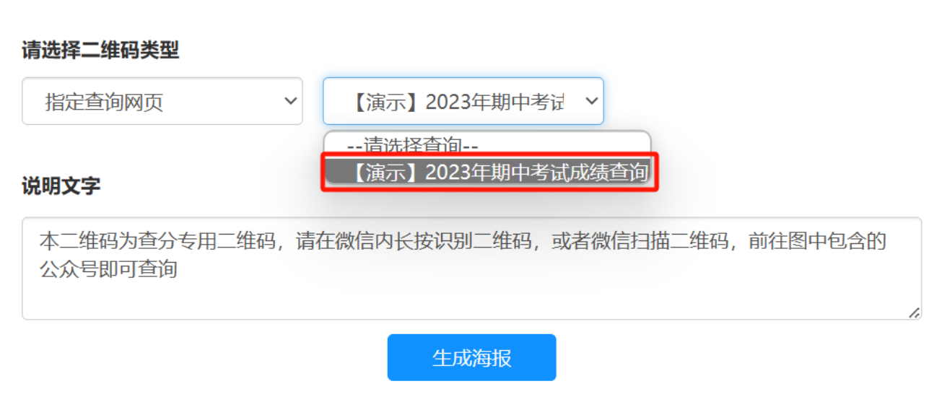Open the 【演示】2023年期中考试 query dropdown
This screenshot has height=415, width=929.
point(463,101)
